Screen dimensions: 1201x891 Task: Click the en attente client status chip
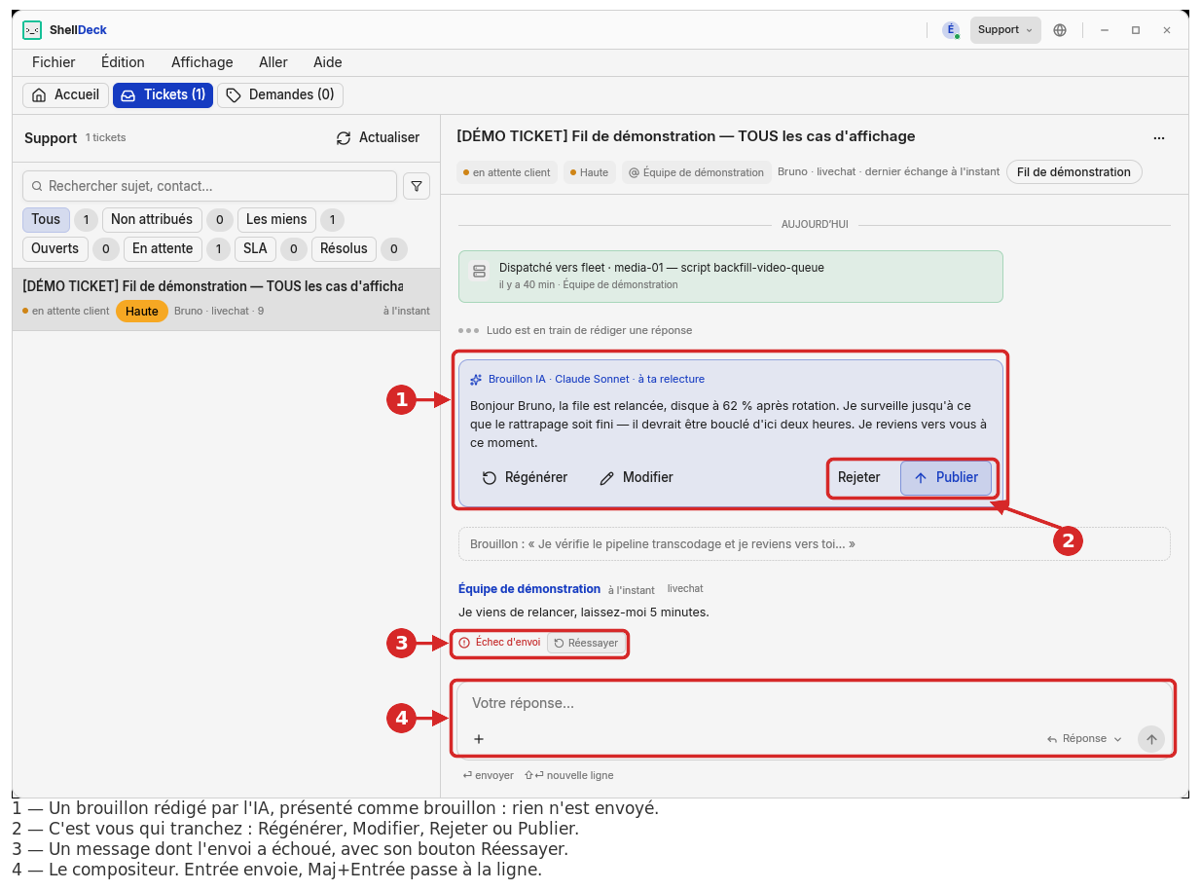506,172
